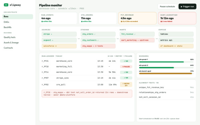Open the unique_fct_revenue_key slow test
The width and height of the screenshot is (200, 125).
[166, 87]
